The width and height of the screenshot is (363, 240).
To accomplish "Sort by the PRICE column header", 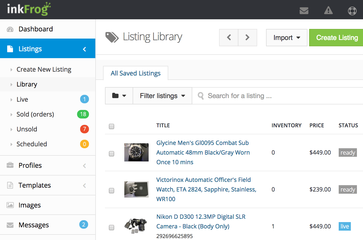I will tap(317, 125).
